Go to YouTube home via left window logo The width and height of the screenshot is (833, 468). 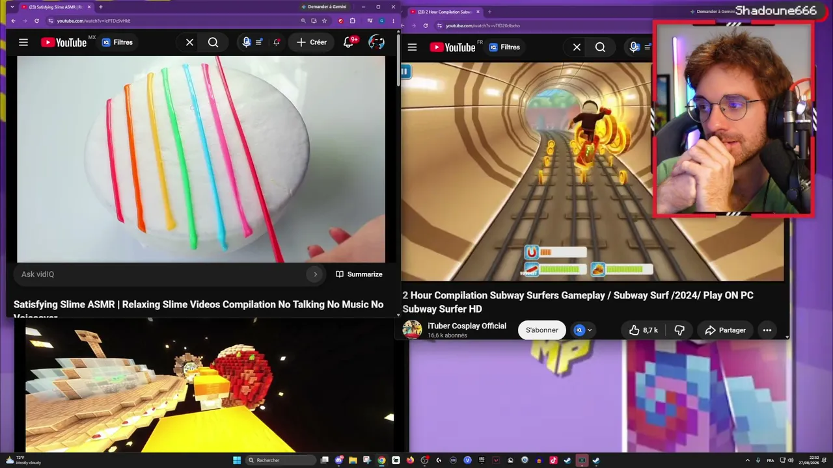64,42
